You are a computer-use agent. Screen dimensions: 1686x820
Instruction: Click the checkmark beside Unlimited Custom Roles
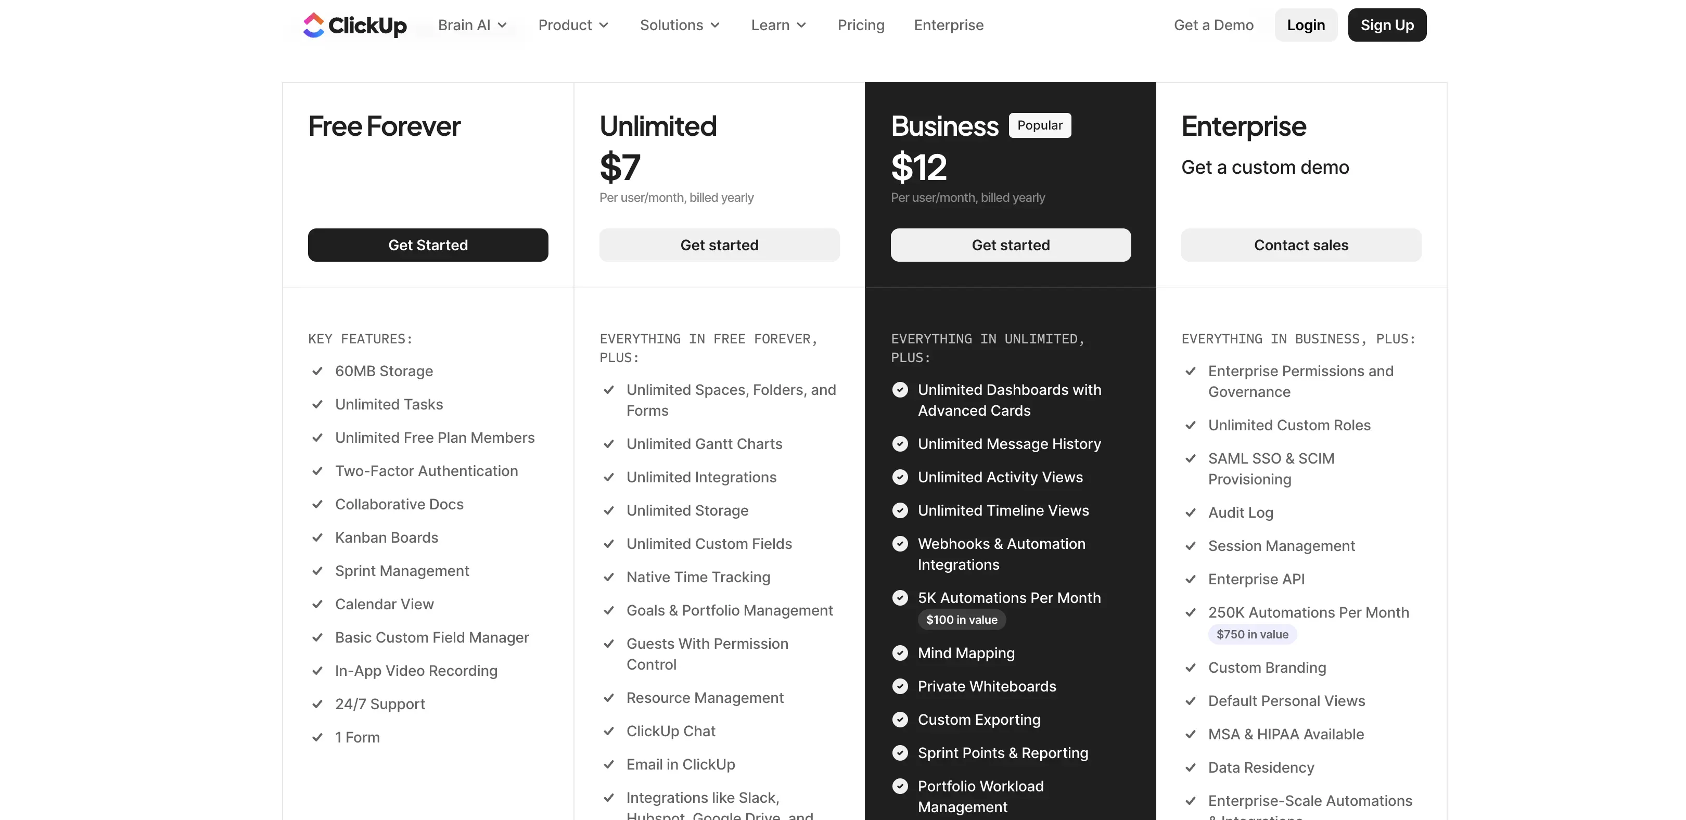pos(1191,426)
